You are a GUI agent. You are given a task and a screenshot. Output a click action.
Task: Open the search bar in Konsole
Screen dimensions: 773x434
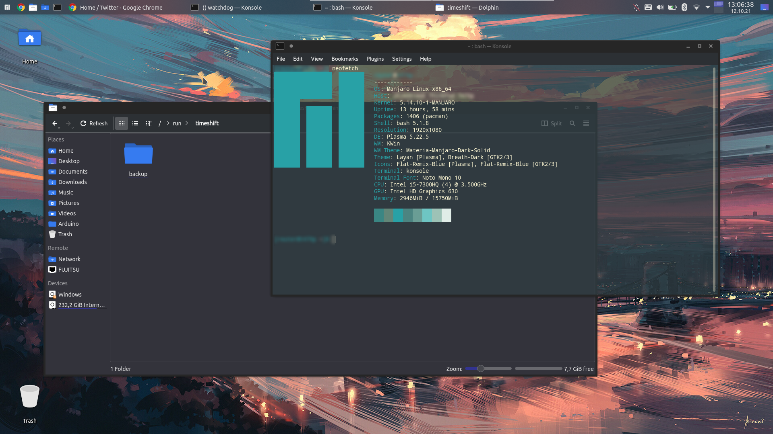click(573, 123)
